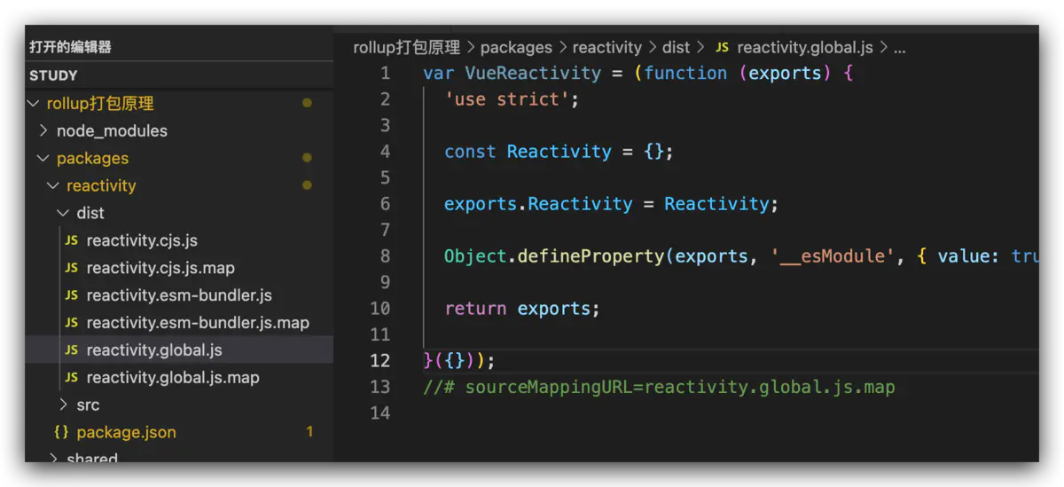Click the dist breadcrumb segment

(676, 48)
